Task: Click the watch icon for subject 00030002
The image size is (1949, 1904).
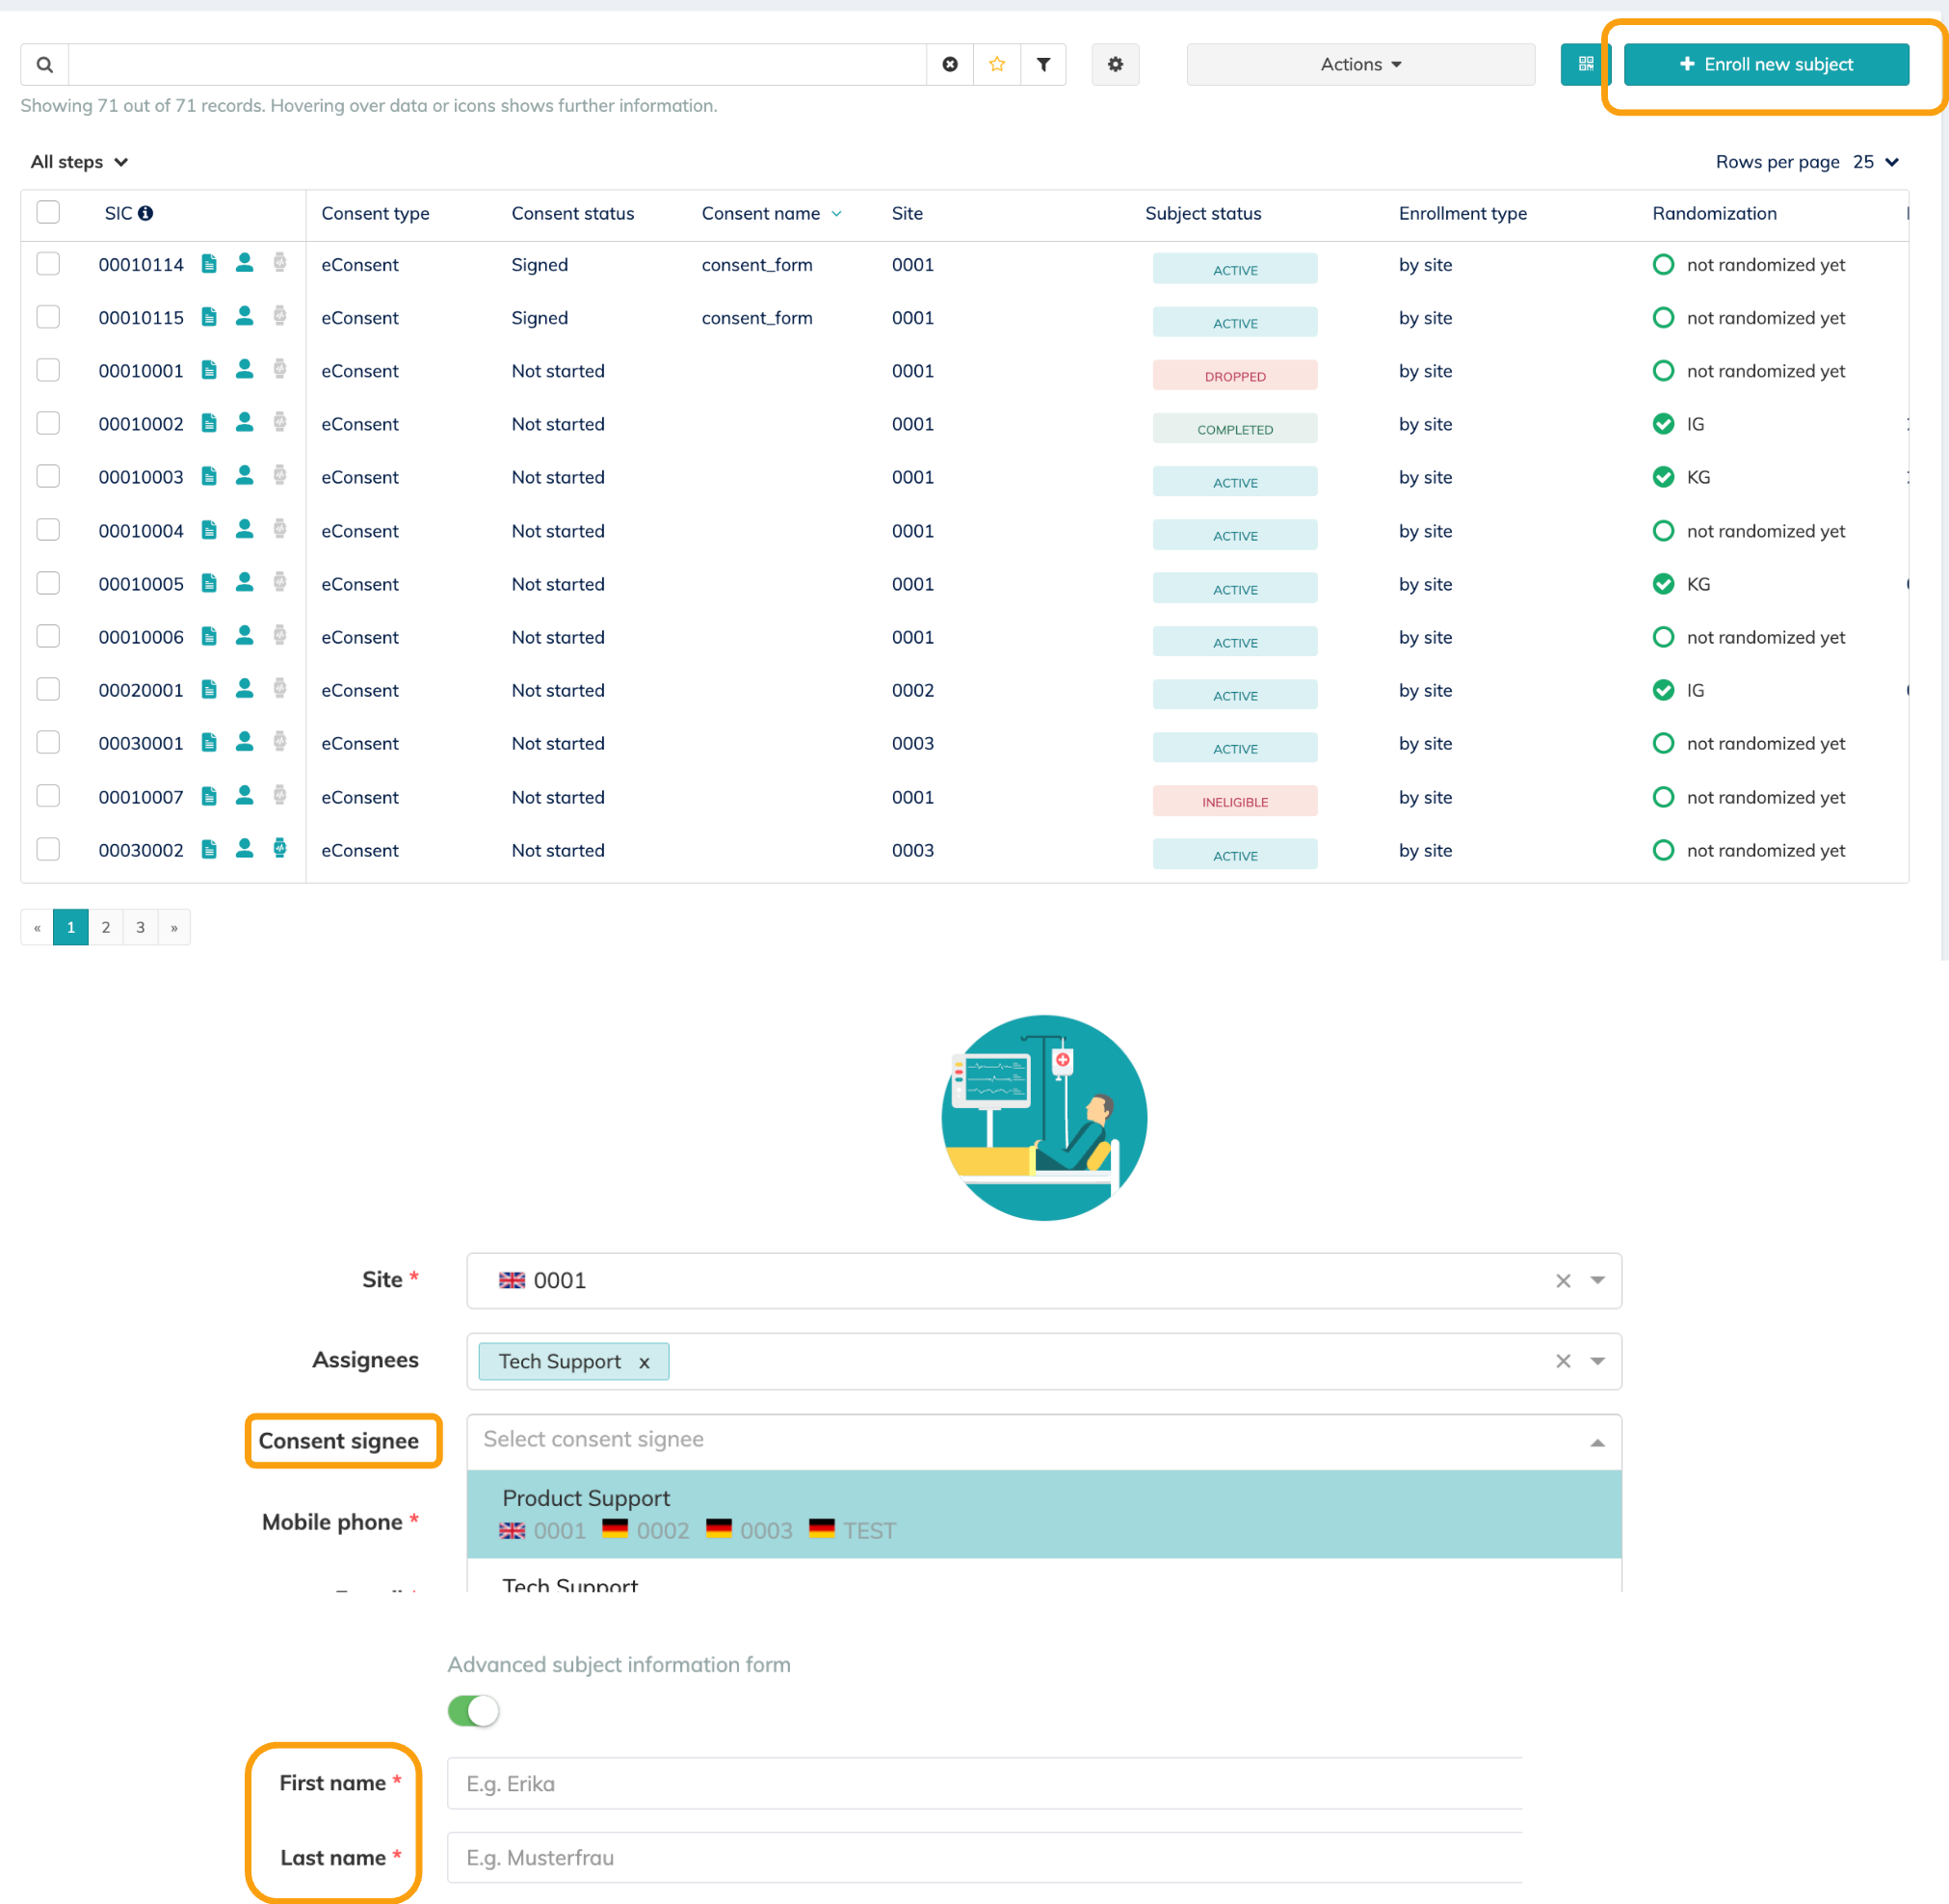Action: 280,849
